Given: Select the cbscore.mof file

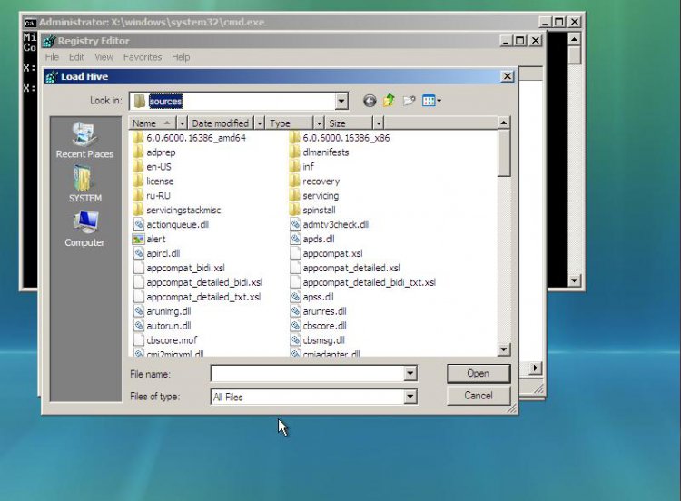Looking at the screenshot, I should click(165, 340).
